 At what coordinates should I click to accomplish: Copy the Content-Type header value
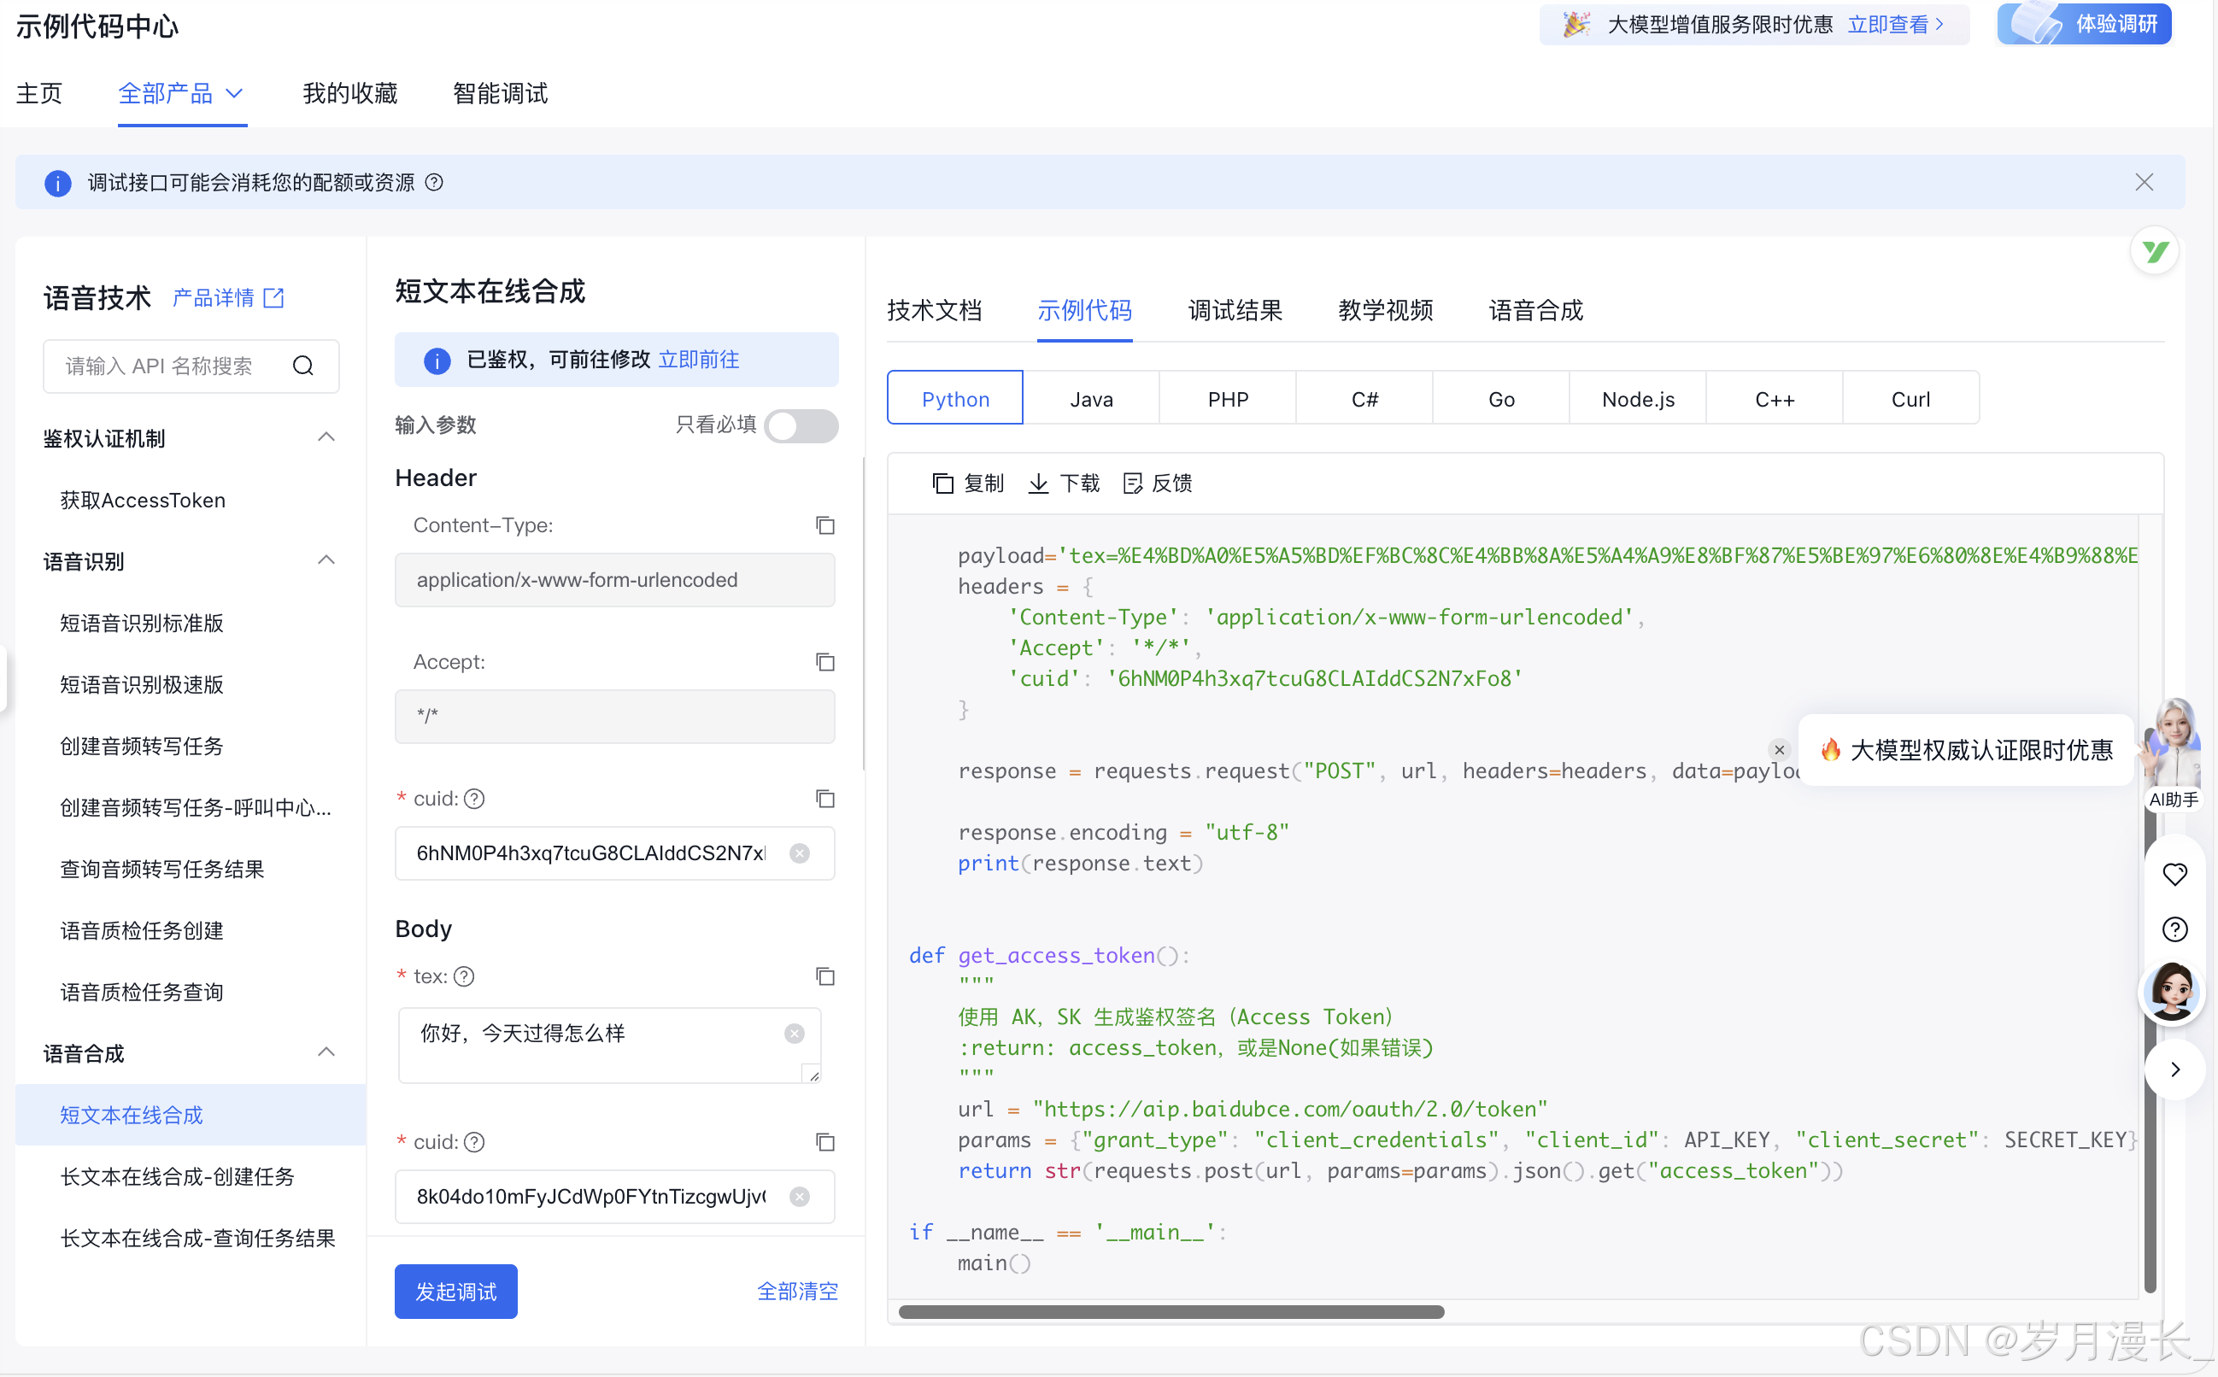[824, 525]
